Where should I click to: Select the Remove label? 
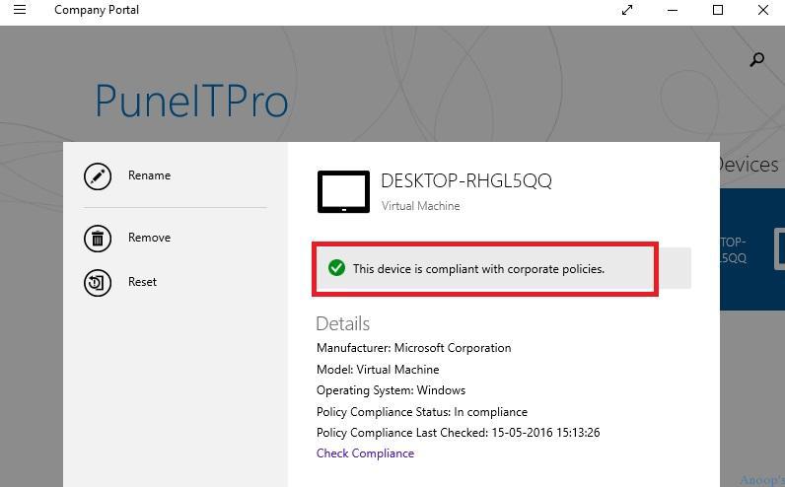149,238
